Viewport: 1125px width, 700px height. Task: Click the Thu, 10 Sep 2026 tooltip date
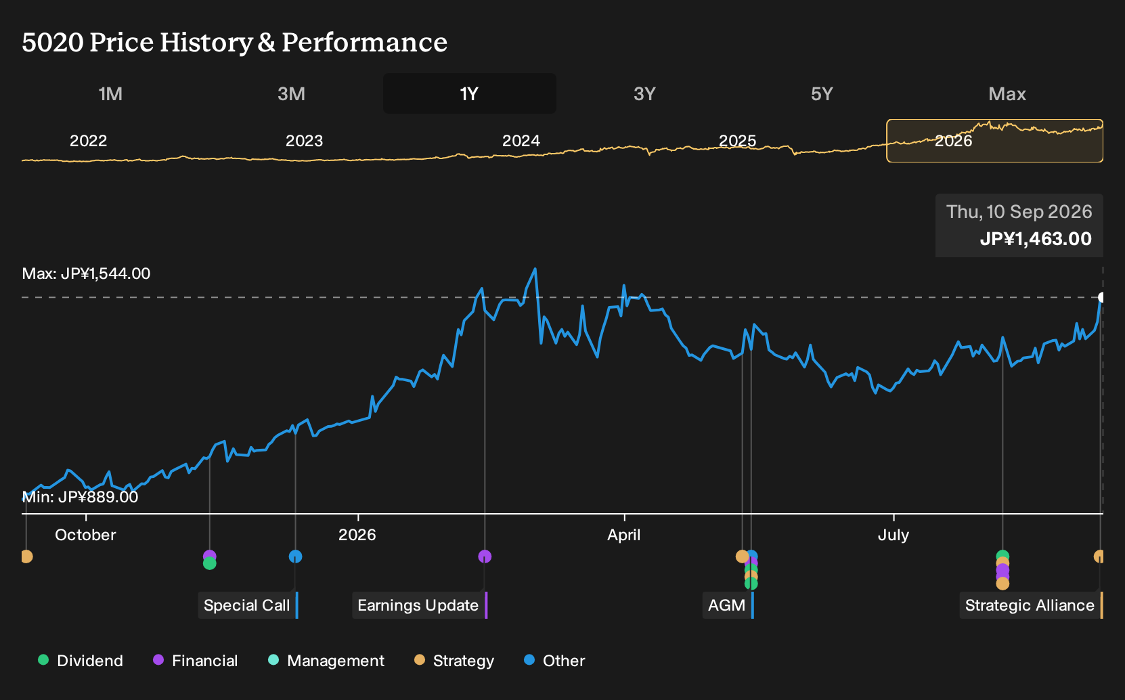[x=1019, y=212]
